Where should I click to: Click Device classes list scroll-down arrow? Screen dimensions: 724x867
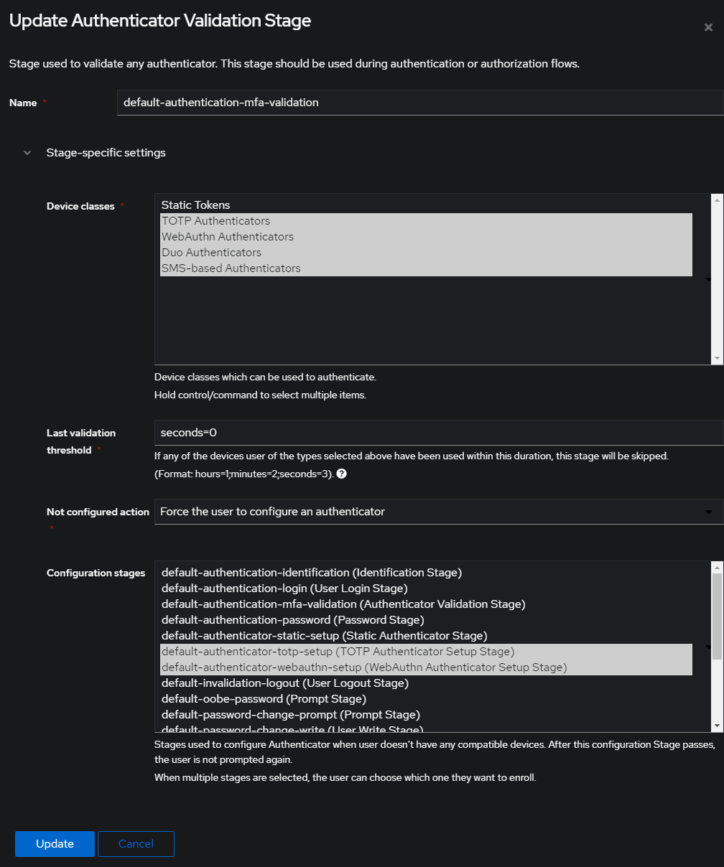[717, 358]
